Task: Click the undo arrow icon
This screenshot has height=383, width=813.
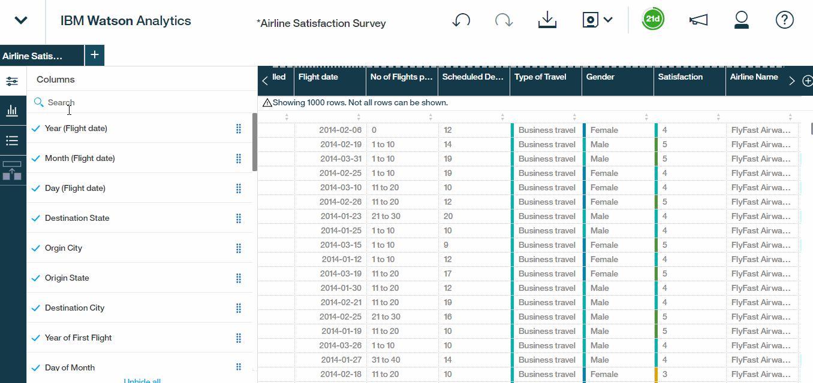Action: pos(460,20)
